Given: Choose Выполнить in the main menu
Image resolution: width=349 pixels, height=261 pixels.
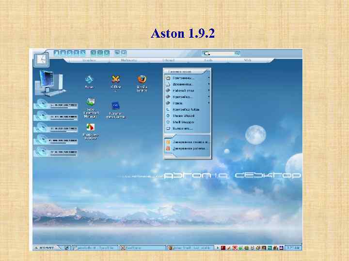Looking at the screenshot, I should coord(188,128).
